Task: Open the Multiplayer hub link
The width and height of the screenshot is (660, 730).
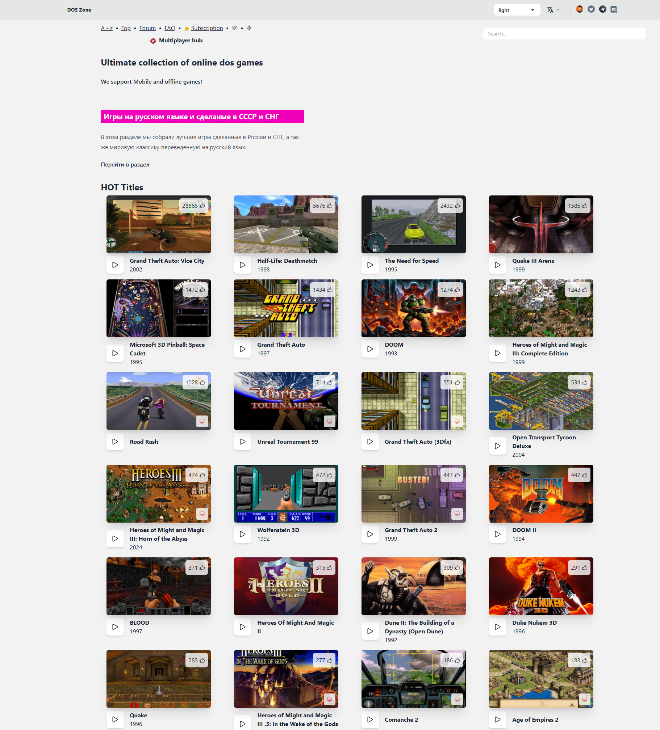Action: click(180, 41)
